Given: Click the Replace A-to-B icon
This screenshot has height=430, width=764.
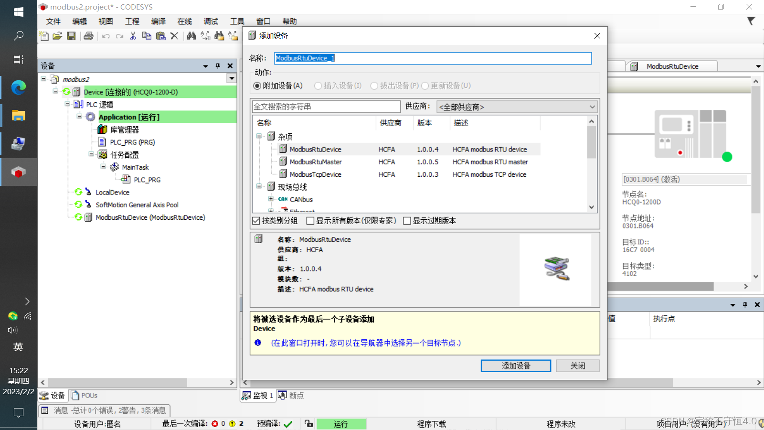Looking at the screenshot, I should tap(205, 36).
